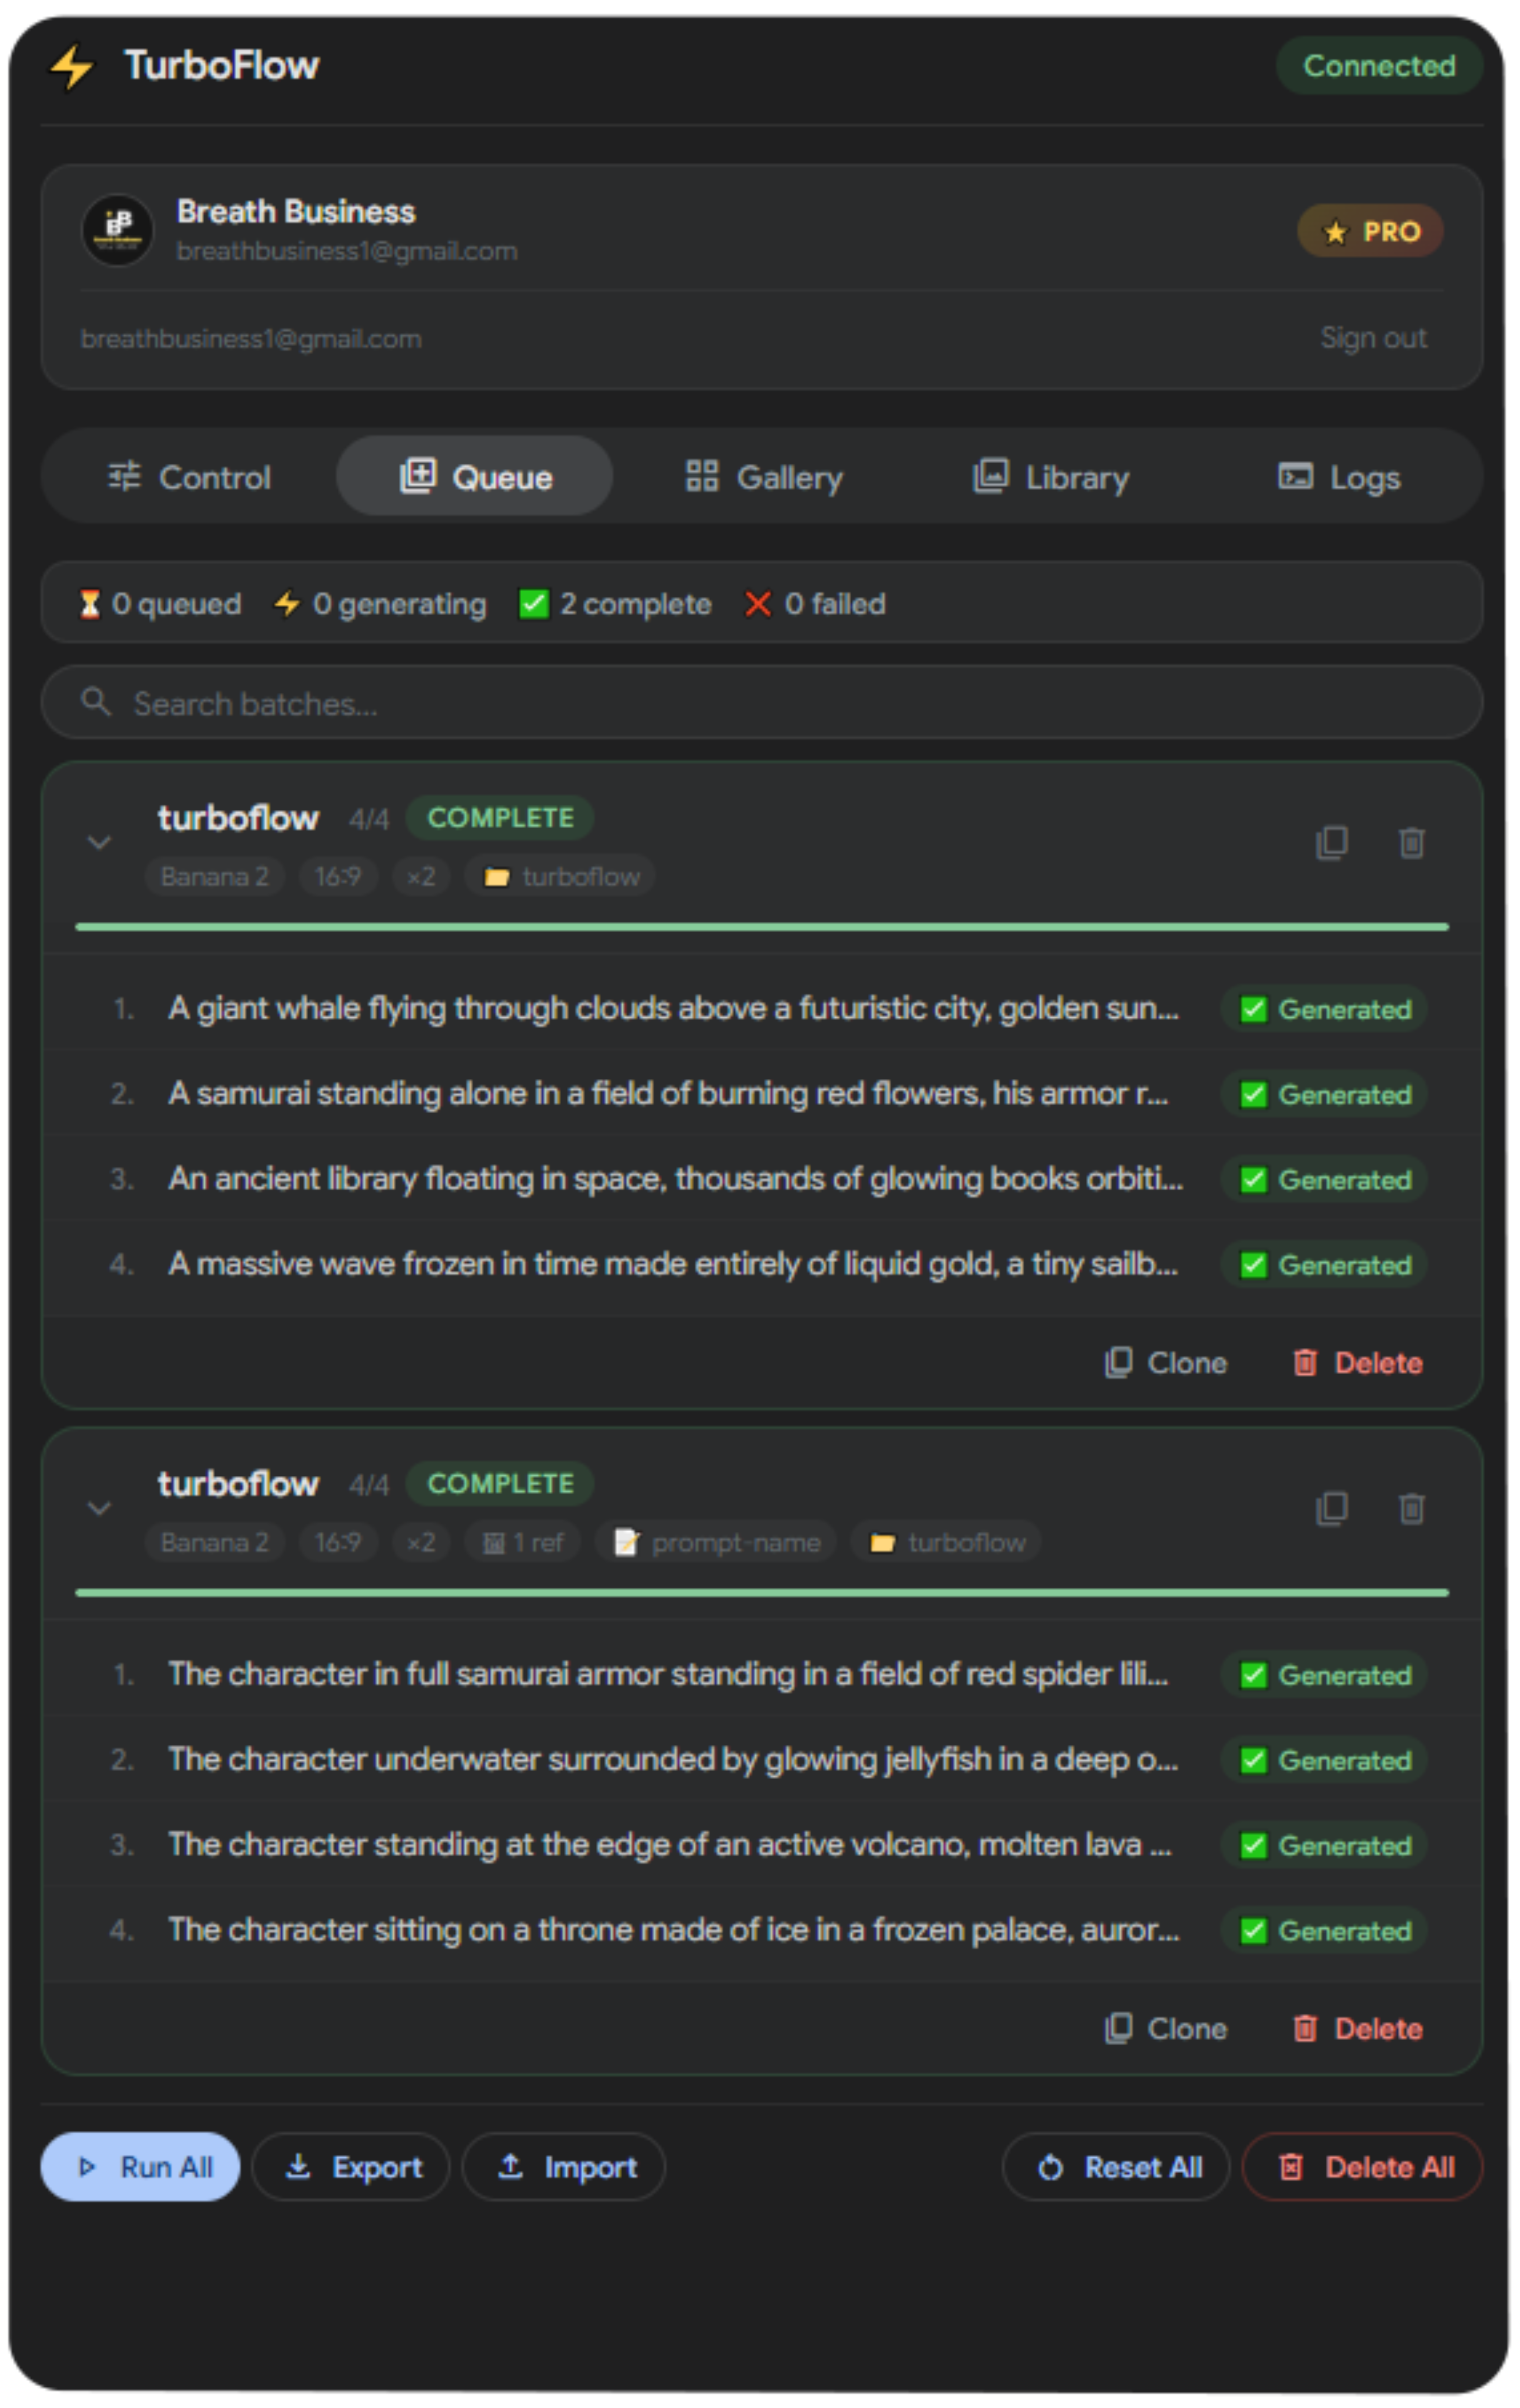Screen dimensions: 1520x2408
Task: Click Generated badge for ancient library prompt
Action: pyautogui.click(x=1324, y=1180)
